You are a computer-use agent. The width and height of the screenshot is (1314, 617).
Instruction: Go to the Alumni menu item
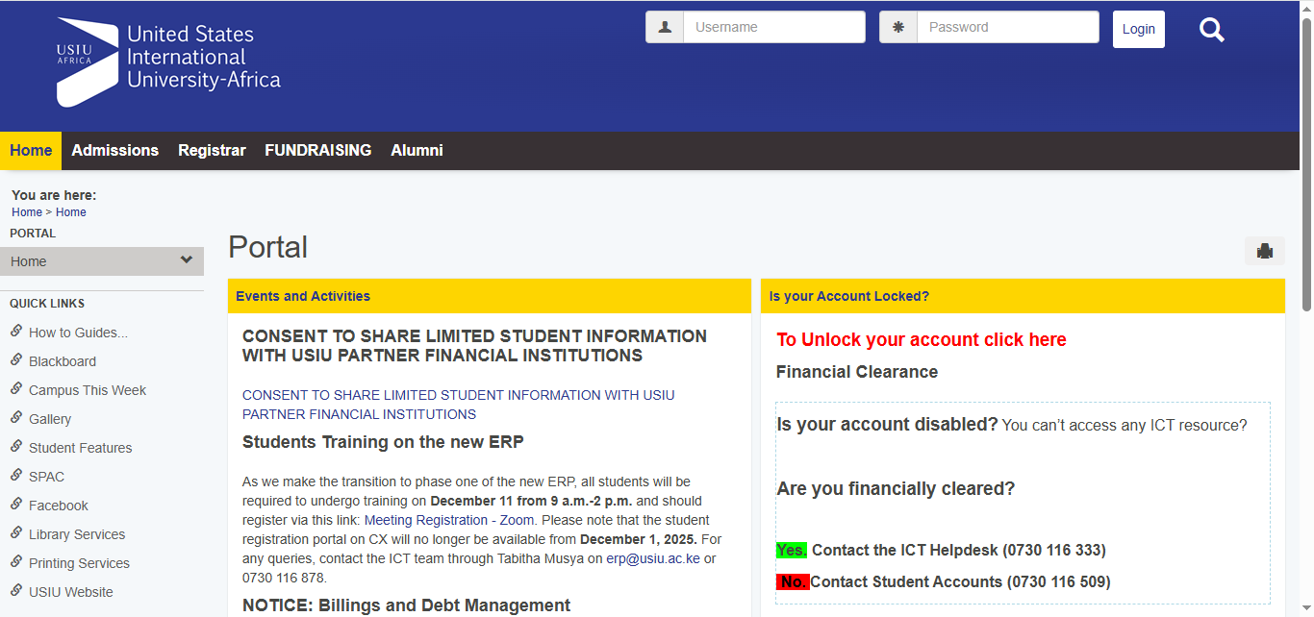417,151
